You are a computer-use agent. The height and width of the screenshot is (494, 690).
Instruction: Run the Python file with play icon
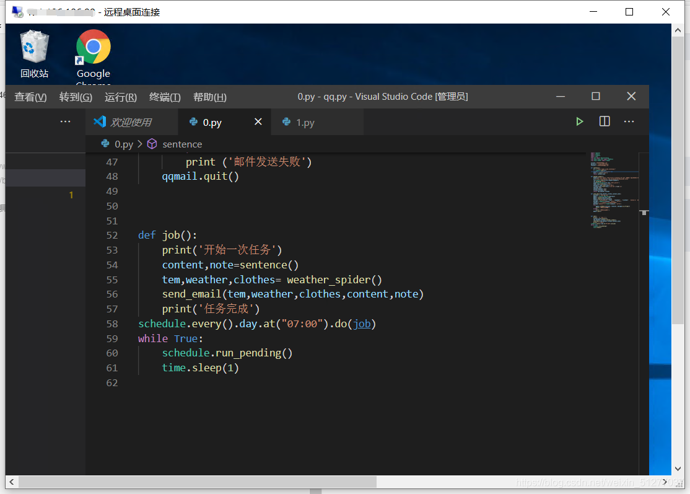580,121
